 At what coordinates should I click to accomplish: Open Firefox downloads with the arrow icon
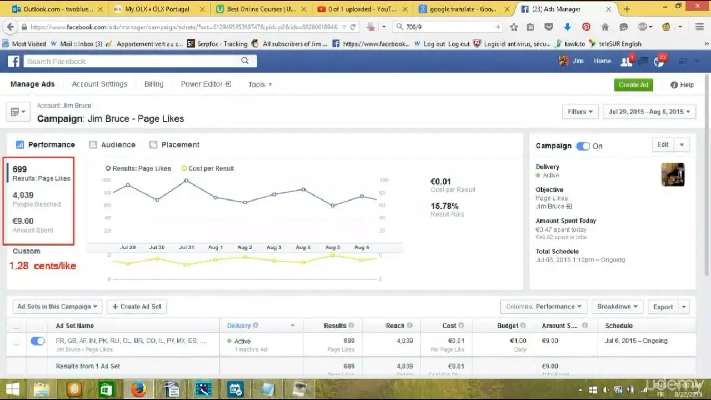567,26
